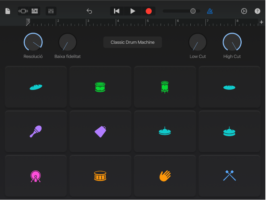Play the crossed drumsticks pad
Image resolution: width=266 pixels, height=200 pixels.
click(229, 176)
